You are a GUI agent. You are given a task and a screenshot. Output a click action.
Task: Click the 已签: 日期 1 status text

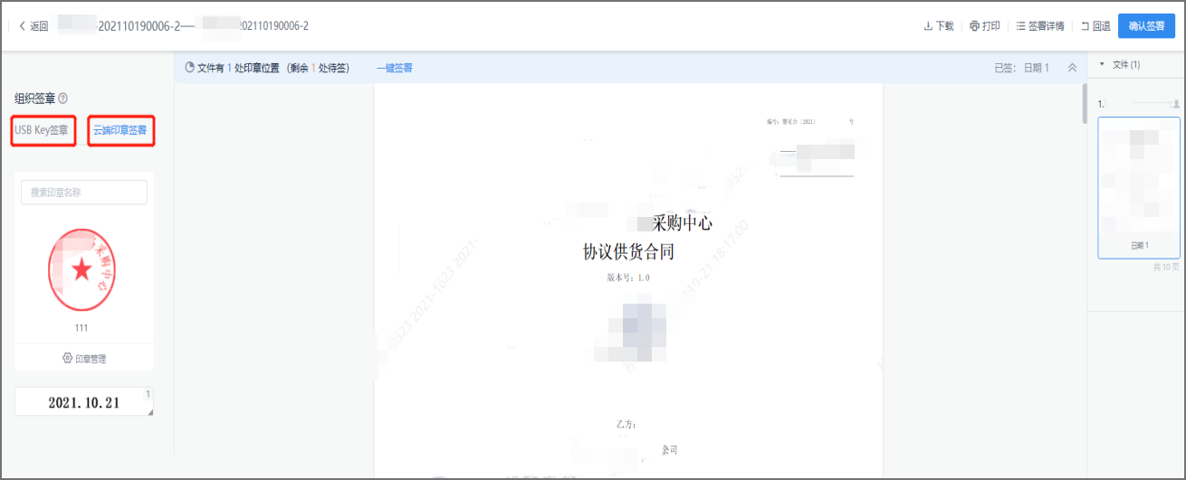click(x=1022, y=68)
